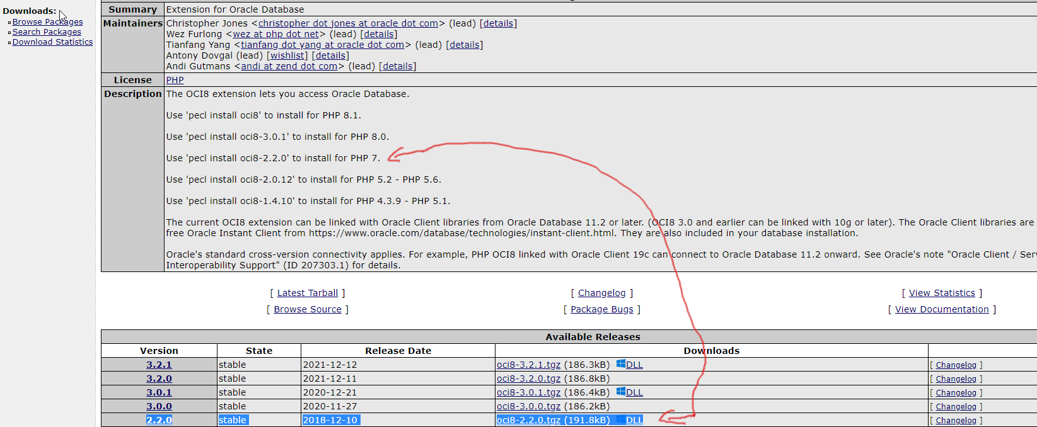Click Andi Gutmans's email link
The image size is (1037, 427).
tap(289, 66)
